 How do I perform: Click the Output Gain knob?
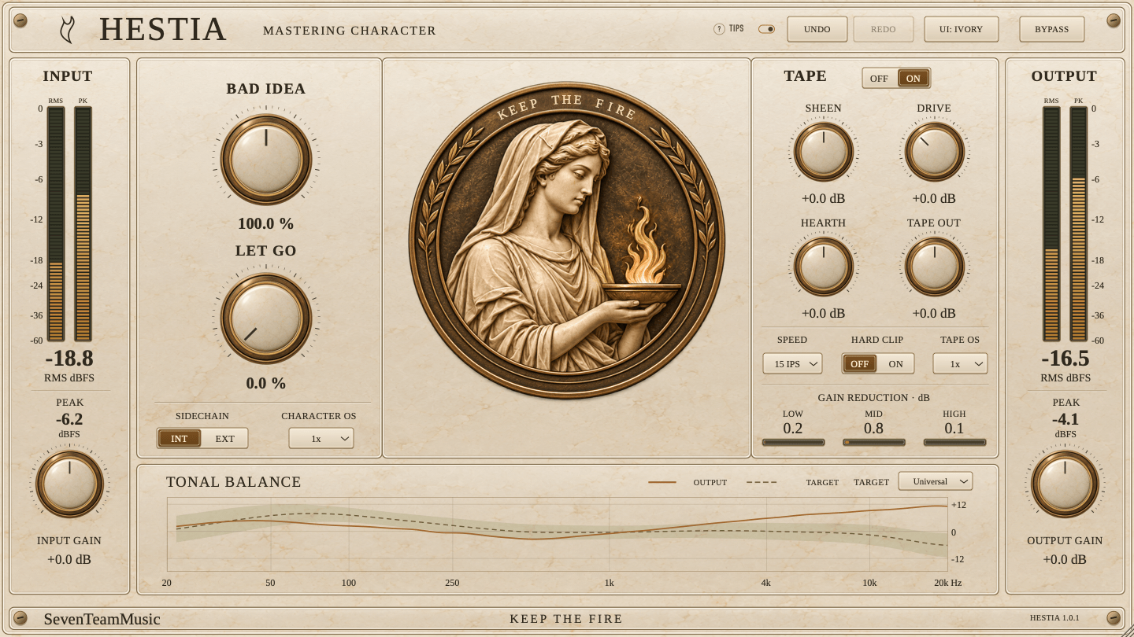tap(1065, 484)
